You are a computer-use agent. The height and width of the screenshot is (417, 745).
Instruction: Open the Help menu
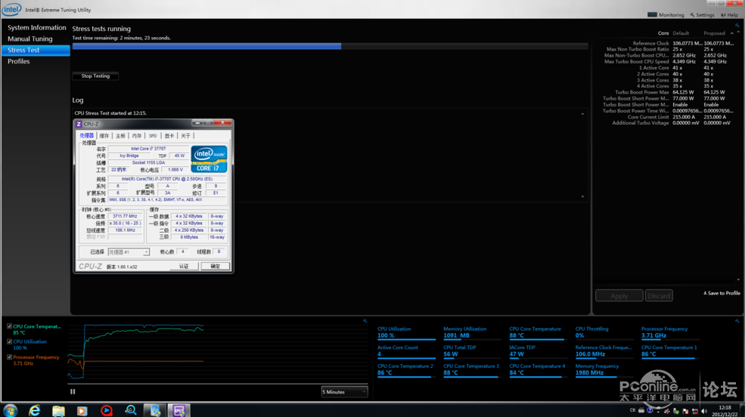point(729,14)
